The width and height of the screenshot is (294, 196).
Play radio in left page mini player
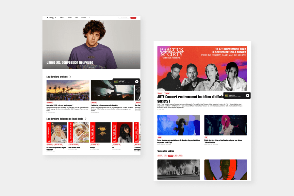tap(137, 82)
